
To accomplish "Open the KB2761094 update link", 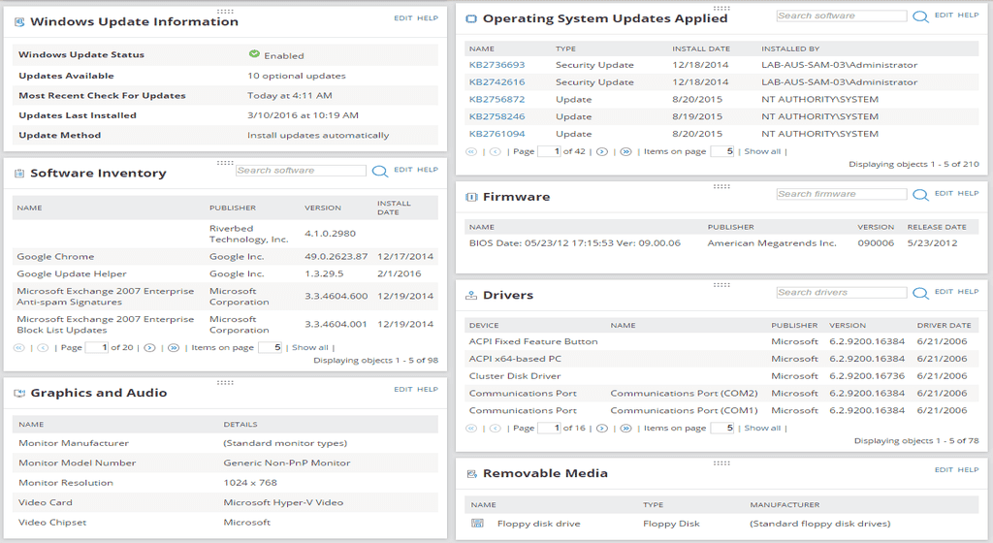I will (496, 134).
